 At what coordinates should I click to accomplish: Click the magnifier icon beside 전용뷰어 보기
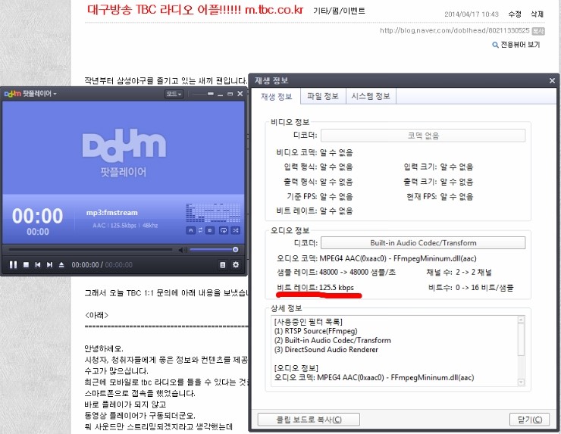495,45
